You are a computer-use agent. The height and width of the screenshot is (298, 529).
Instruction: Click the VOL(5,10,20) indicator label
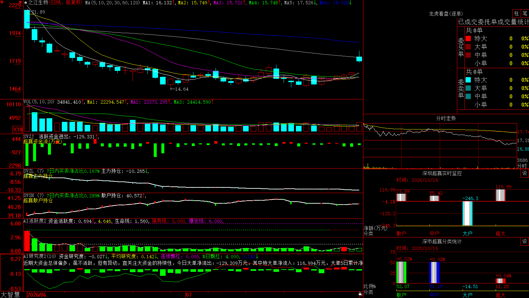pyautogui.click(x=39, y=102)
